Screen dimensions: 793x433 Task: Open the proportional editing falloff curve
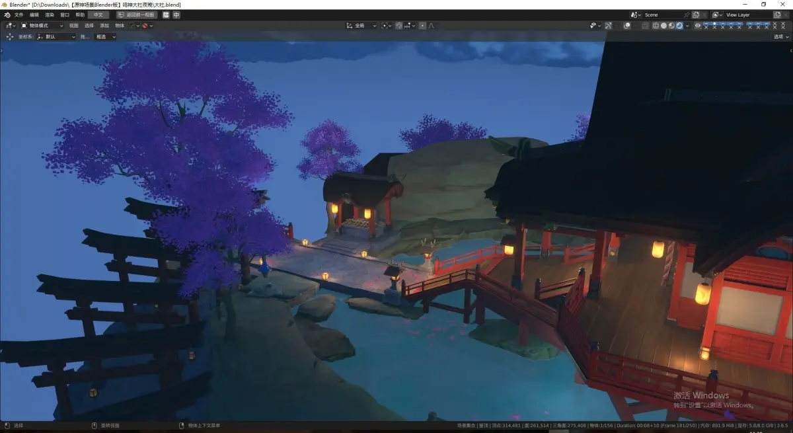pos(431,26)
